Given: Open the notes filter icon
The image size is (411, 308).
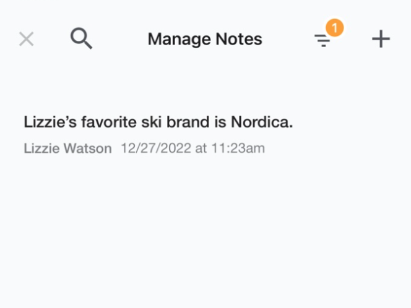Looking at the screenshot, I should pos(322,41).
